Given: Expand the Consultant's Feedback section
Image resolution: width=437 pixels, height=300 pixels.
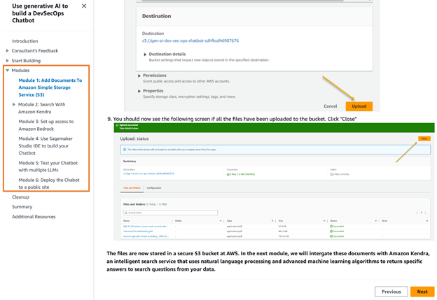Looking at the screenshot, I should coord(7,50).
